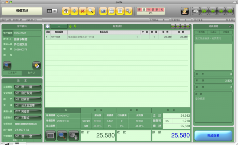The width and height of the screenshot is (238, 145).
Task: Click the list entry 施工佈線檢測、安裝費用
Action: click(x=213, y=39)
